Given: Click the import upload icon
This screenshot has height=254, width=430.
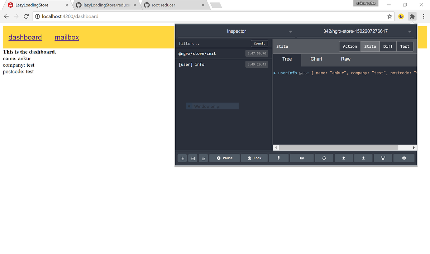Looking at the screenshot, I should (344, 158).
